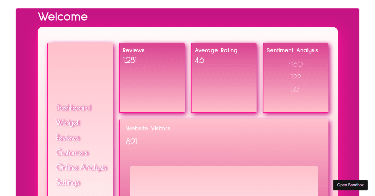The height and width of the screenshot is (196, 375).
Task: Click the 960 sentiment value
Action: 296,64
